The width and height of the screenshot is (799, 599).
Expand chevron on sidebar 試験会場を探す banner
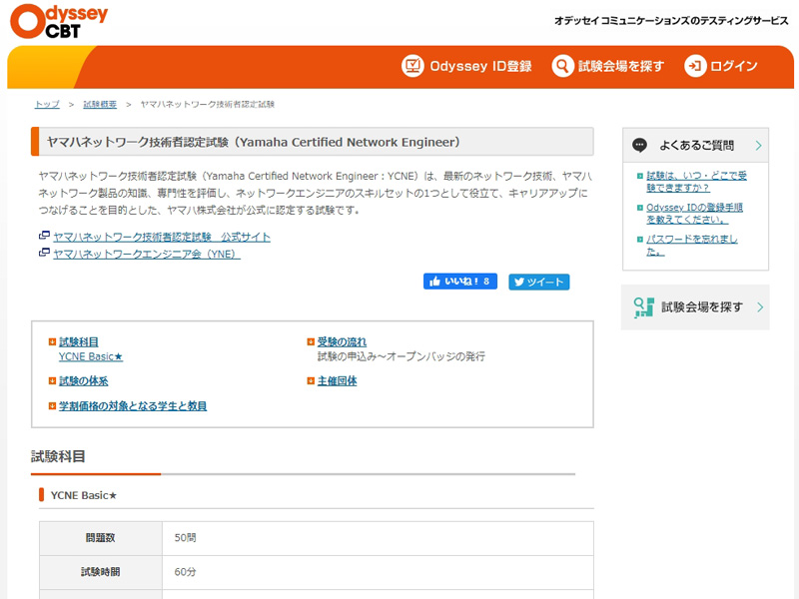click(x=760, y=307)
